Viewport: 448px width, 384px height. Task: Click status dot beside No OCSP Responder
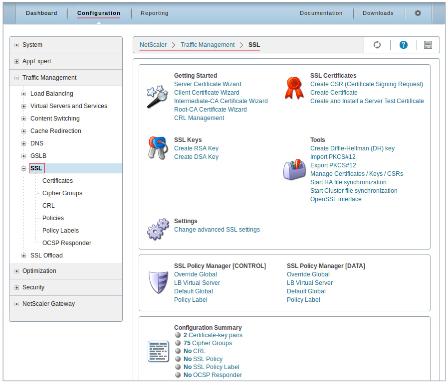click(178, 375)
